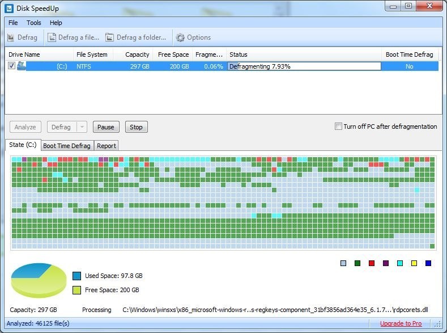
Task: Click the Disk SpeedUp app icon in title bar
Action: (x=9, y=9)
